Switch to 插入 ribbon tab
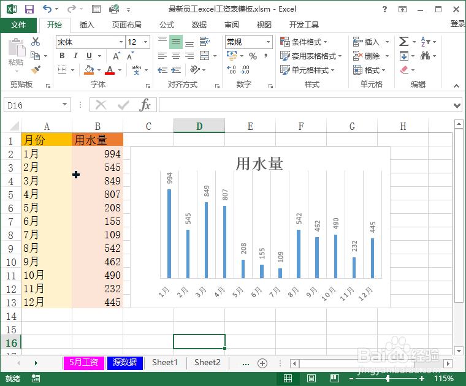466x386 pixels. [87, 25]
